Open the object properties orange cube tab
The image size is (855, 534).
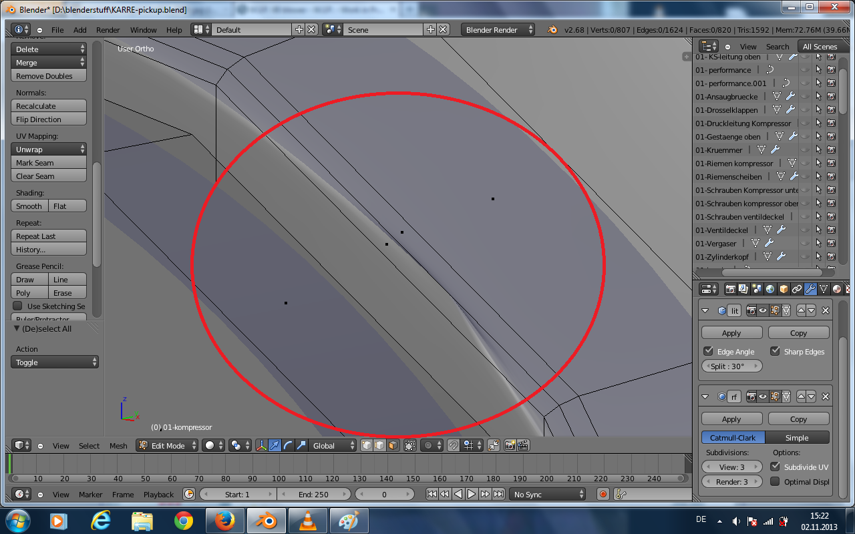coord(784,289)
